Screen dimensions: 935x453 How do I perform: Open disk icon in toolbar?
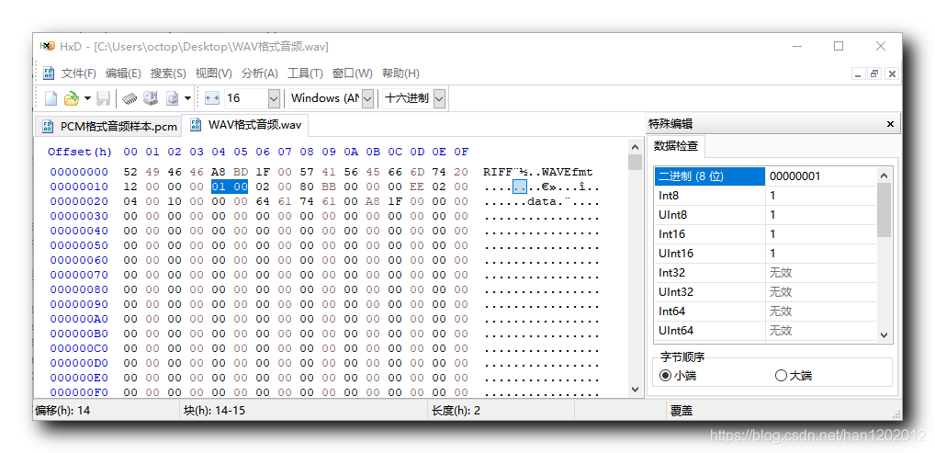pyautogui.click(x=151, y=98)
